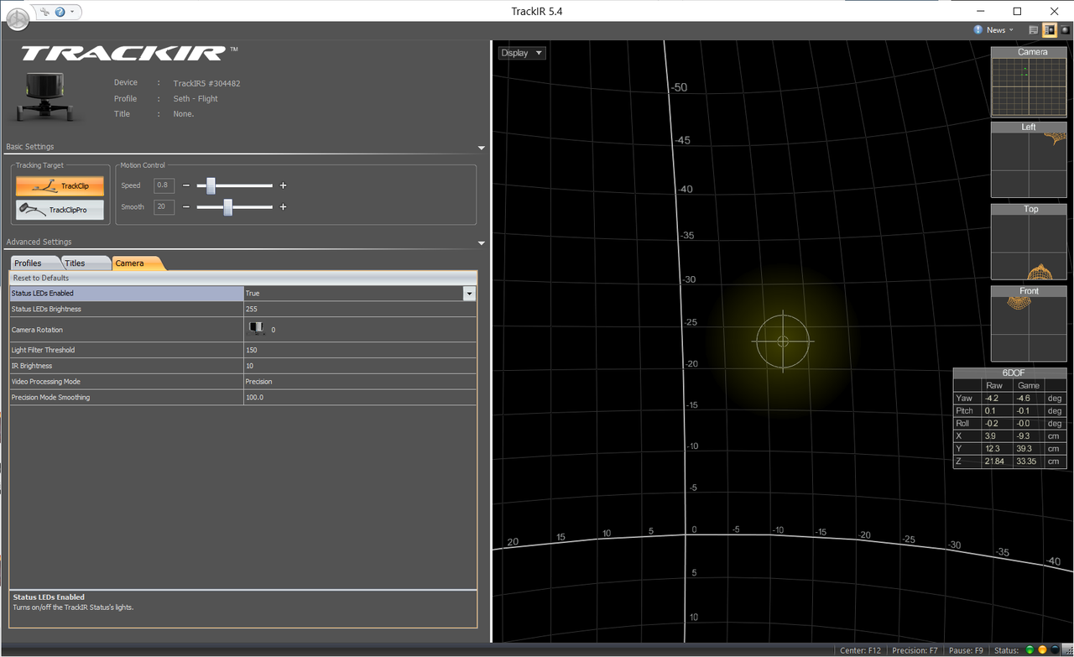Click the Video Processing Mode value Precision
Image resolution: width=1074 pixels, height=657 pixels.
[x=360, y=382]
